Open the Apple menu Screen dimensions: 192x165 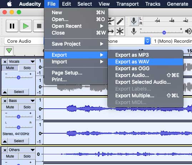pyautogui.click(x=9, y=4)
